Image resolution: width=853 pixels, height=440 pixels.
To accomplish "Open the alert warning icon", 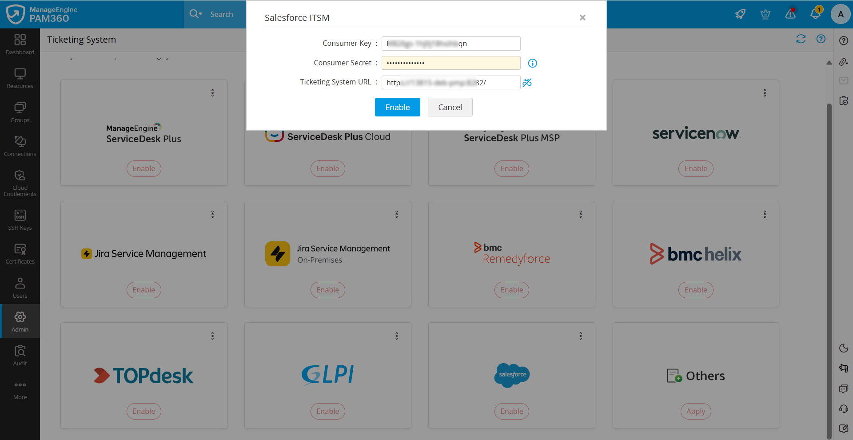I will [790, 14].
